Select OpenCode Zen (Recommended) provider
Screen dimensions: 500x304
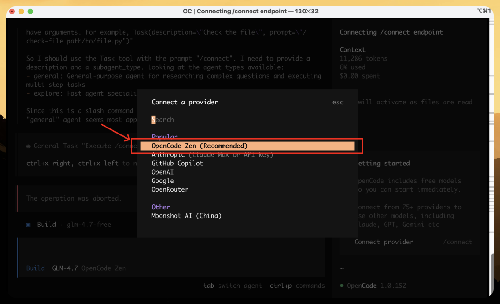click(x=247, y=146)
